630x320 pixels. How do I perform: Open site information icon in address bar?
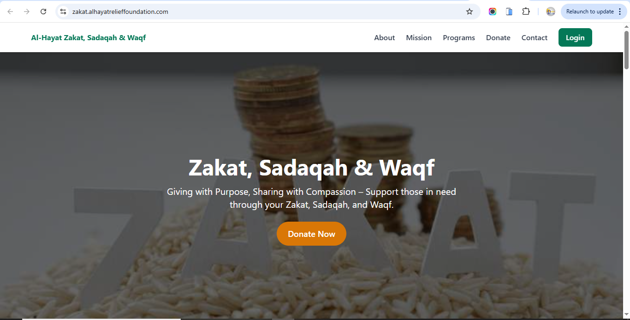click(64, 12)
